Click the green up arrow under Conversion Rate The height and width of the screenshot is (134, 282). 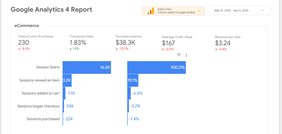pyautogui.click(x=71, y=49)
